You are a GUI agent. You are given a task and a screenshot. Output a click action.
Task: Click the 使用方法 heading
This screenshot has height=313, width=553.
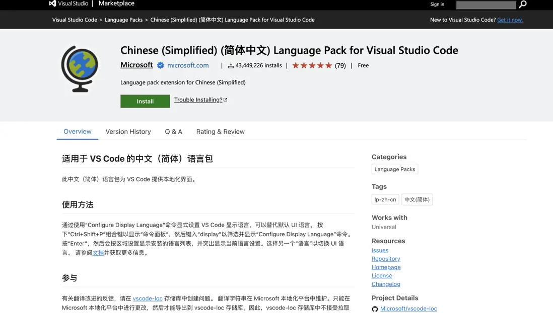click(78, 204)
